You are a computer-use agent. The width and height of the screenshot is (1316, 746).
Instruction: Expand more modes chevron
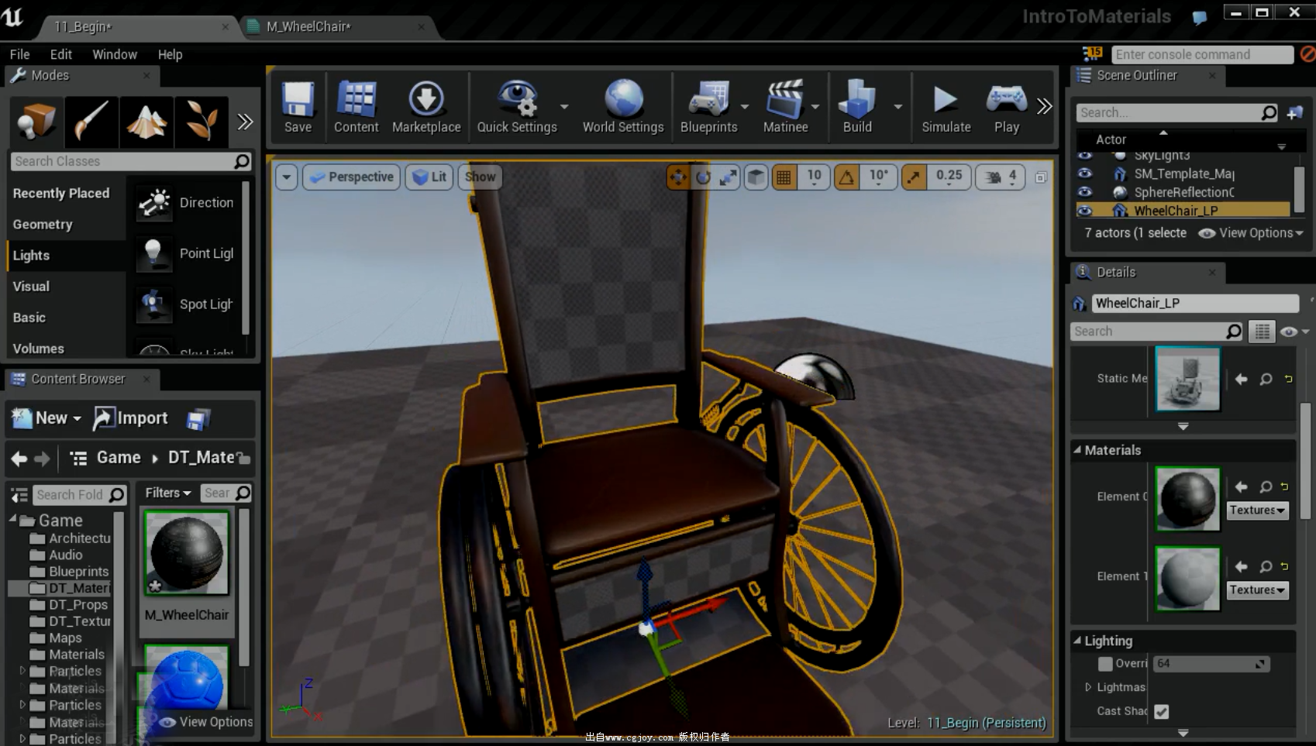[x=245, y=122]
